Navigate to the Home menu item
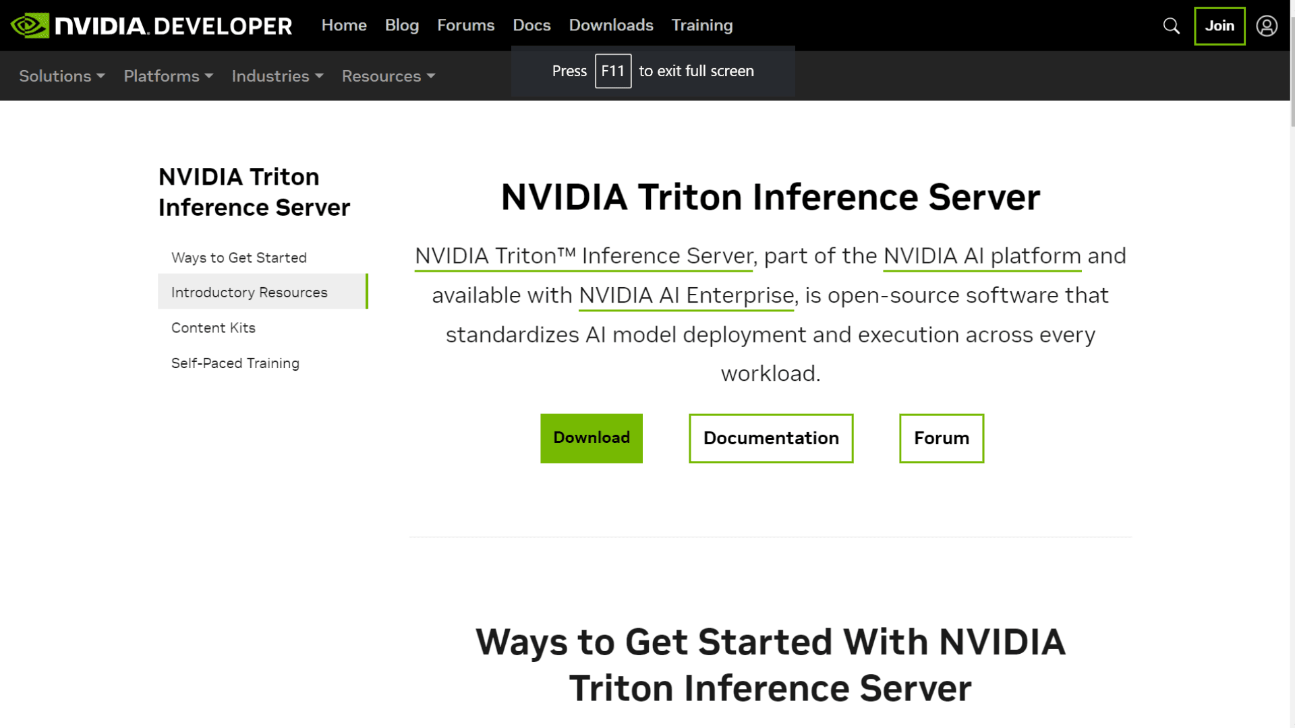The width and height of the screenshot is (1295, 728). 344,25
